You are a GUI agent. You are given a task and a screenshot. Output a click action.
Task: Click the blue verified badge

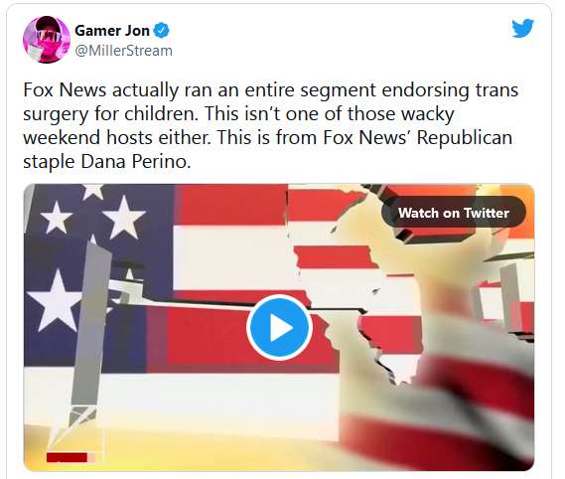click(x=162, y=30)
